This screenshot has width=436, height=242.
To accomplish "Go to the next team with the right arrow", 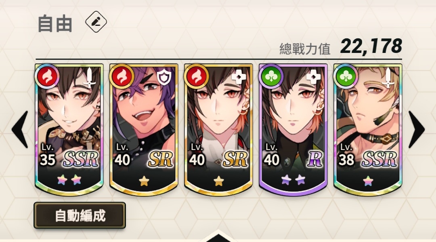I will [x=416, y=129].
